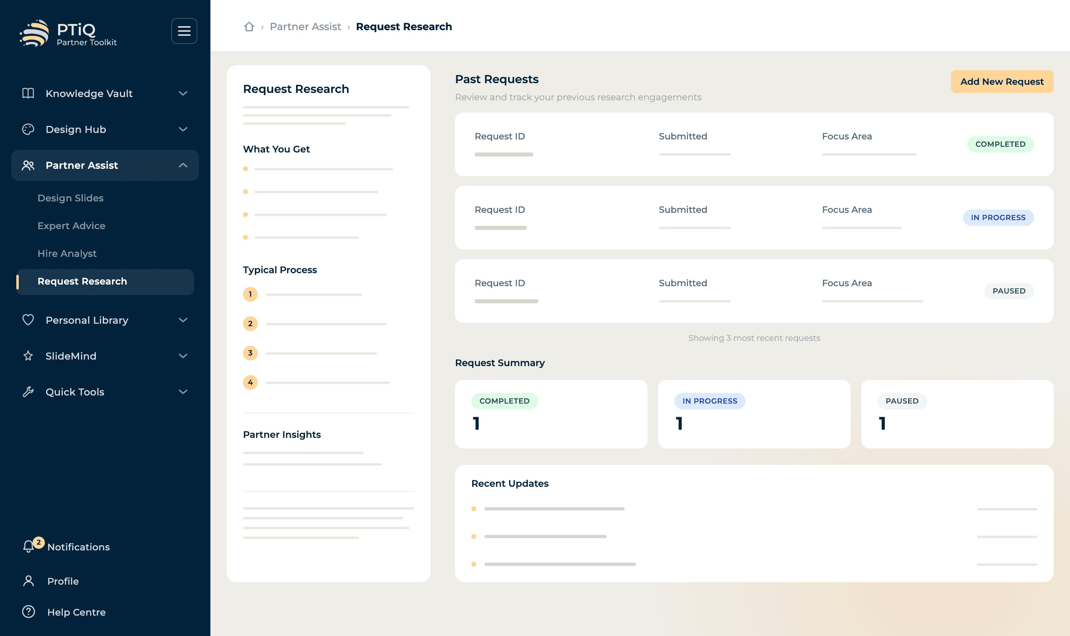This screenshot has height=636, width=1070.
Task: Click the COMPLETED badge in past requests
Action: click(1000, 144)
